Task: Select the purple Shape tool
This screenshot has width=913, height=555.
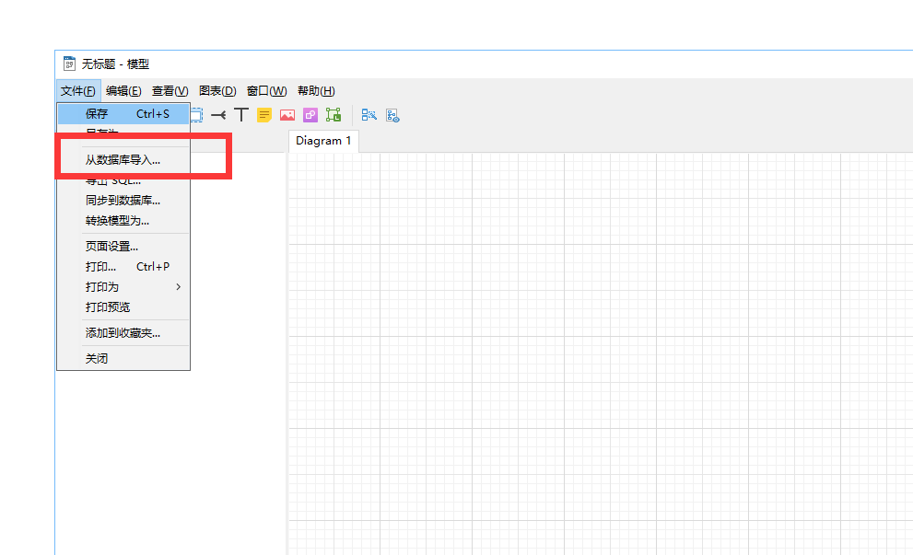Action: pyautogui.click(x=310, y=115)
